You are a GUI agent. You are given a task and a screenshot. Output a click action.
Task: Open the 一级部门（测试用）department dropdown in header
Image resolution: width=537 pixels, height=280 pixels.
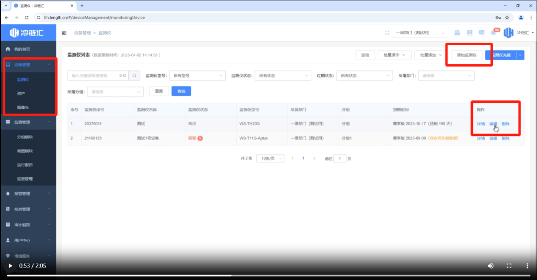[420, 33]
